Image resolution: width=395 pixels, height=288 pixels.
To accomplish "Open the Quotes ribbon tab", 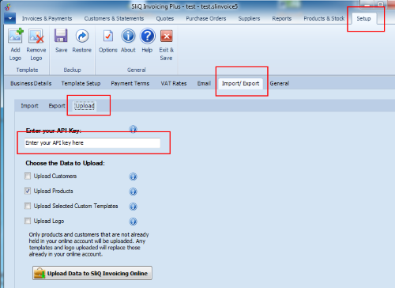I will 165,18.
